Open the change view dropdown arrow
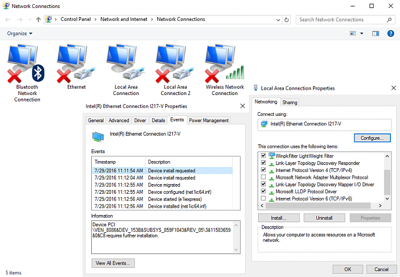The image size is (400, 277). point(362,33)
